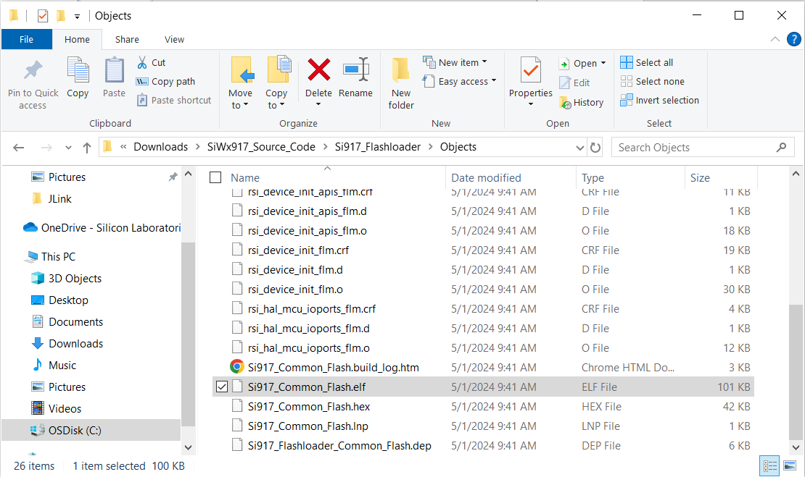805x477 pixels.
Task: Navigate to Si917_Flashloader breadcrumb
Action: (378, 147)
